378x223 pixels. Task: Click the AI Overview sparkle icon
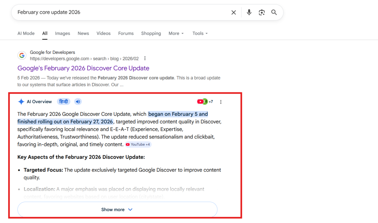coord(21,102)
